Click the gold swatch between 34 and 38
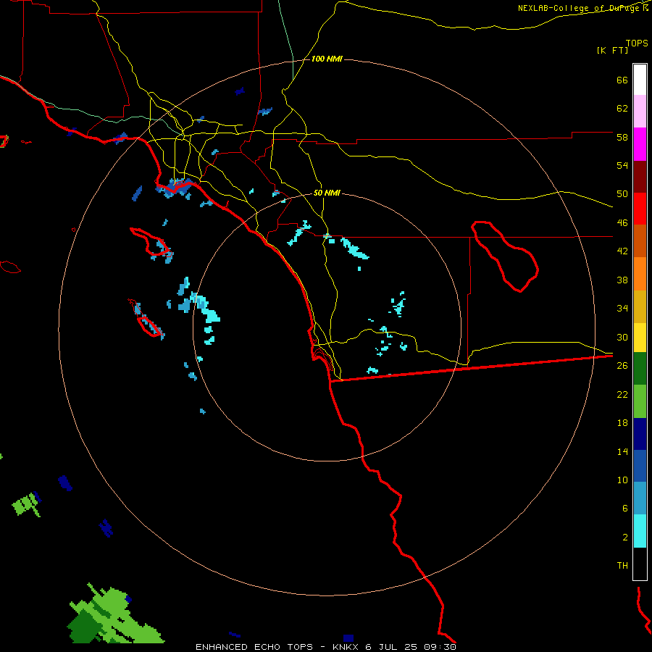The image size is (652, 652). pyautogui.click(x=640, y=306)
